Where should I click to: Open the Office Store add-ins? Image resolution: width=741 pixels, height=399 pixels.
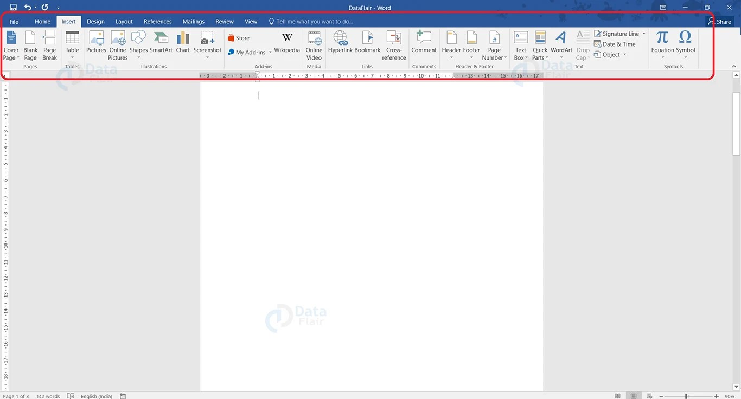(x=239, y=38)
